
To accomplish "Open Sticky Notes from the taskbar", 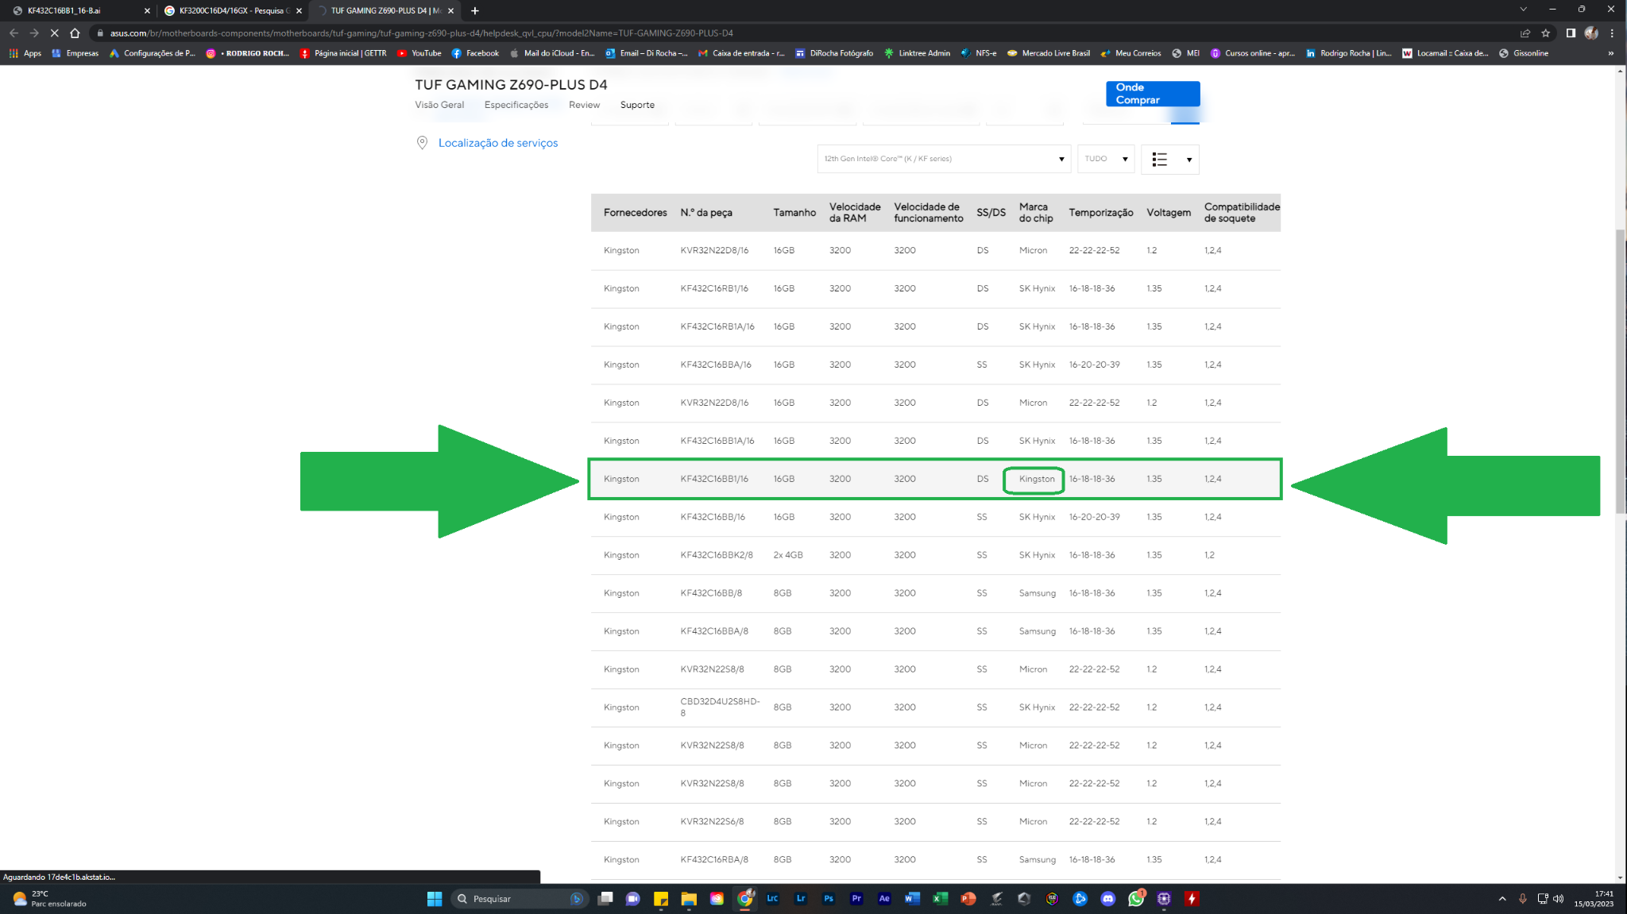I will (x=660, y=898).
